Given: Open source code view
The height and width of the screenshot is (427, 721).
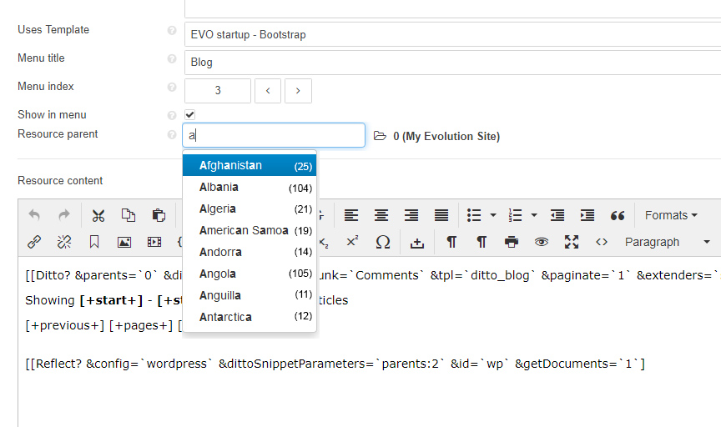Looking at the screenshot, I should pyautogui.click(x=602, y=242).
